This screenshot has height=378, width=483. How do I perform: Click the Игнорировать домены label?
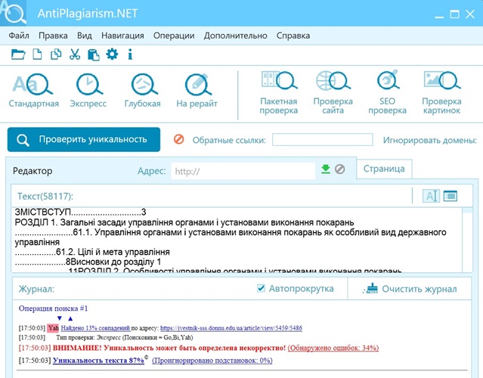[x=429, y=140]
